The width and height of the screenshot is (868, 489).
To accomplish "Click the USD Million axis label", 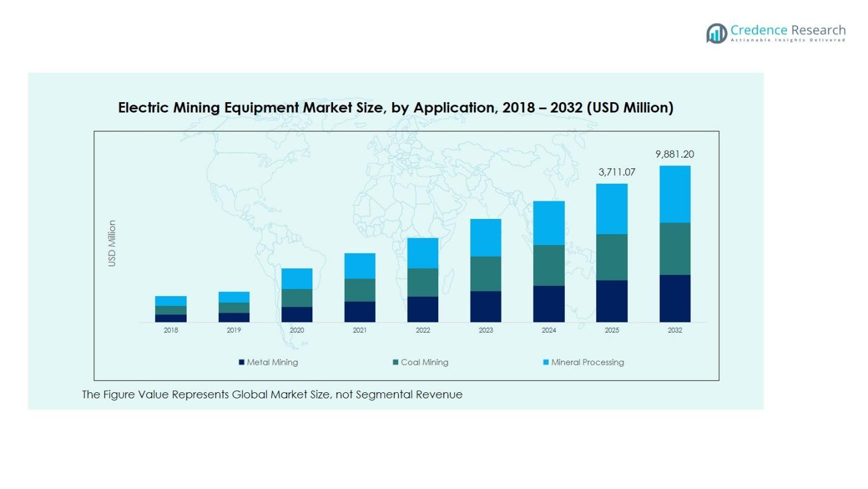I will 112,243.
